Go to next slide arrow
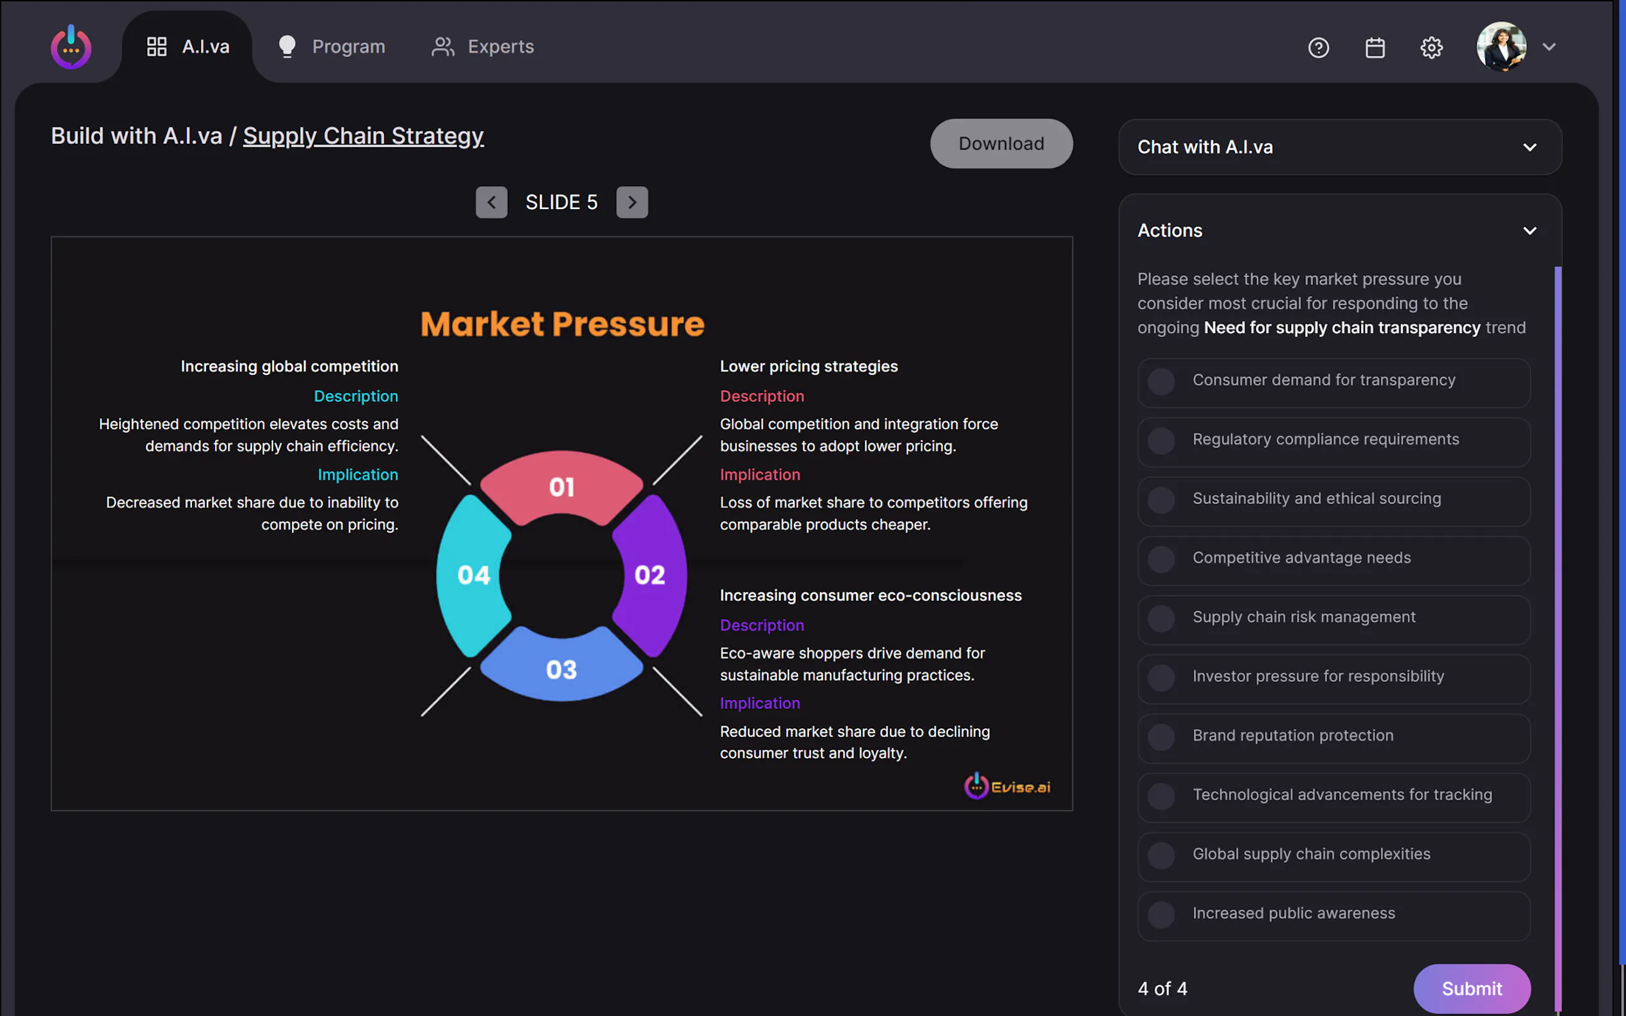Viewport: 1626px width, 1016px height. tap(632, 202)
